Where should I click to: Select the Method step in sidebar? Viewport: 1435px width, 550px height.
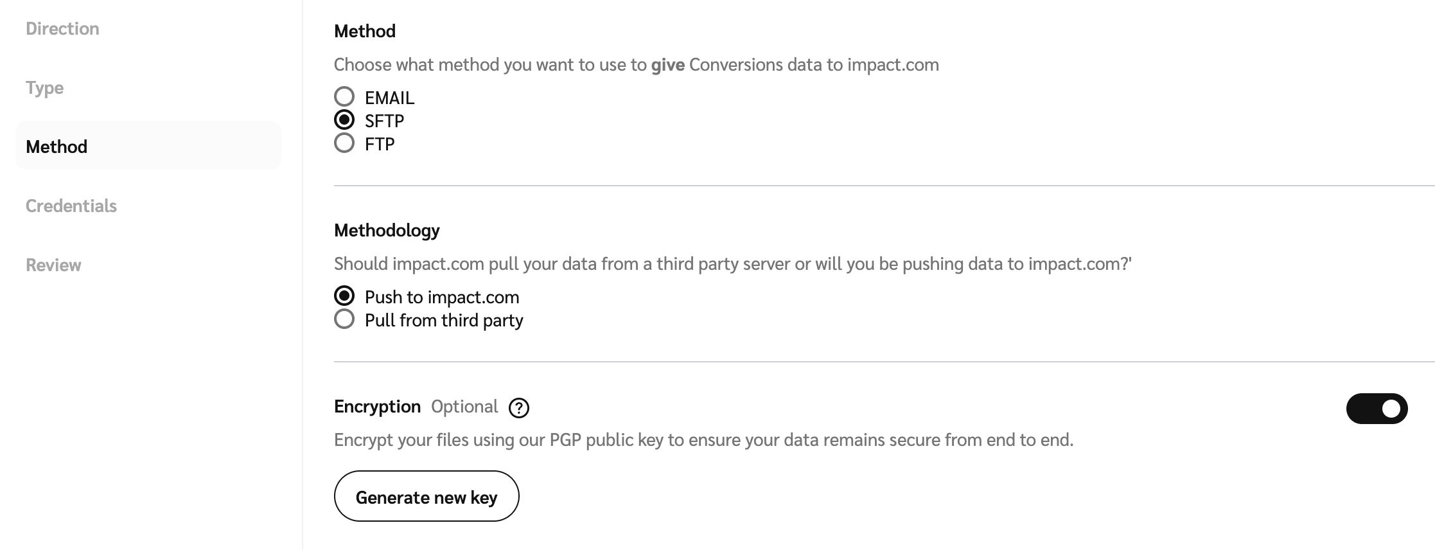tap(57, 146)
